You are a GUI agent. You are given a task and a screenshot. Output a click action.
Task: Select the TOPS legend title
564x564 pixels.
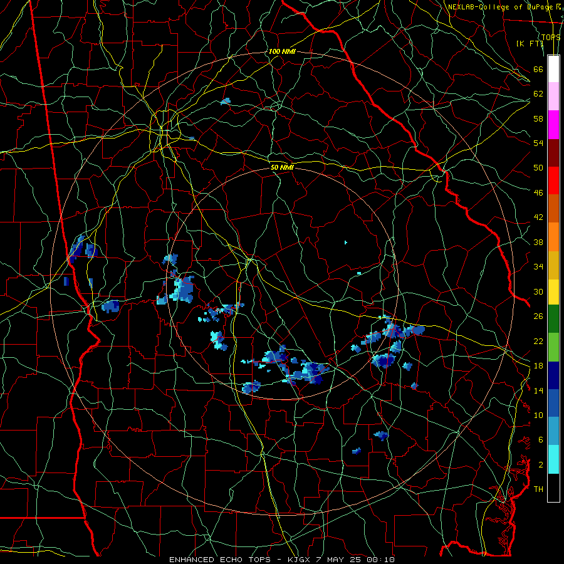point(551,38)
